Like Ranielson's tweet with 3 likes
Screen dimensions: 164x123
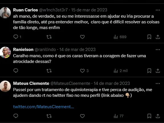click(84, 71)
